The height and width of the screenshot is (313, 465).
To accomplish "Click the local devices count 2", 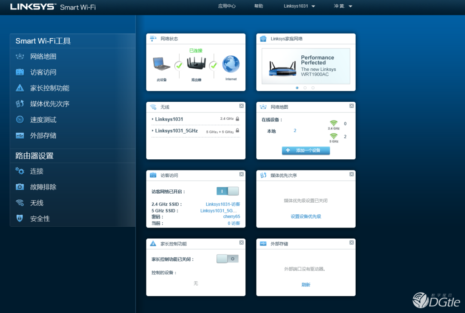I will pyautogui.click(x=295, y=131).
